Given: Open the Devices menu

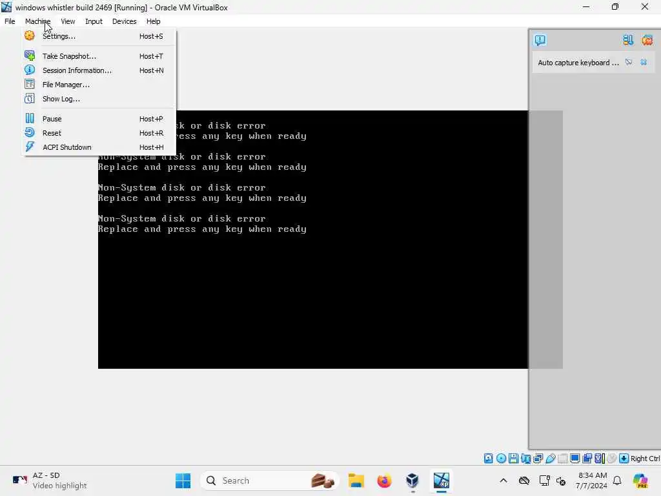Looking at the screenshot, I should tap(125, 21).
